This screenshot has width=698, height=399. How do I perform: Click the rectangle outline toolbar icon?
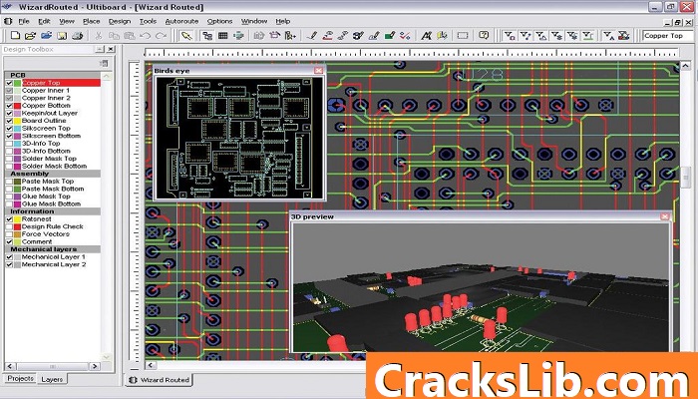[463, 36]
